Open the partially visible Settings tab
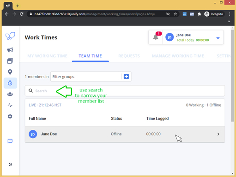Screen dimensions: 236x177 [224, 56]
